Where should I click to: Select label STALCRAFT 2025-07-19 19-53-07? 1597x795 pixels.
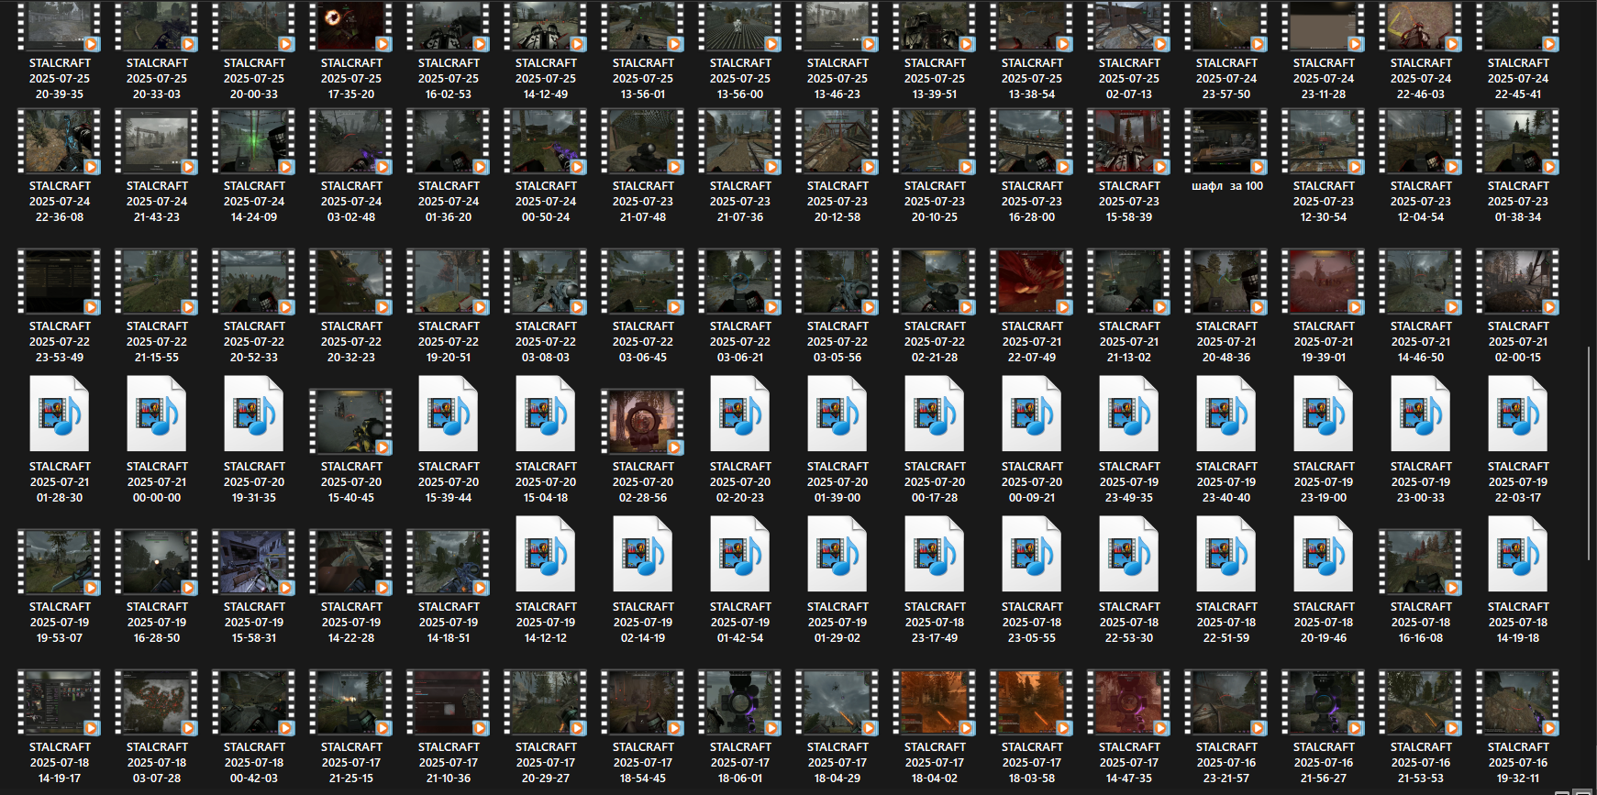pos(60,623)
